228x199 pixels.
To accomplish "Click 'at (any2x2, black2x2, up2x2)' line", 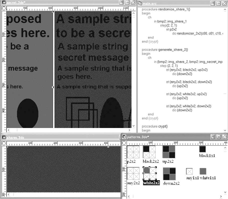I will click(x=187, y=70).
